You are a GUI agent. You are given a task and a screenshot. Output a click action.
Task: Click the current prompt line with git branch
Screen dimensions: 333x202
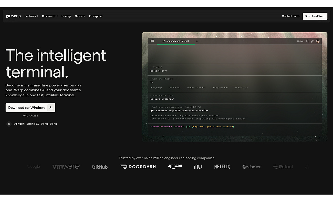[x=192, y=127]
